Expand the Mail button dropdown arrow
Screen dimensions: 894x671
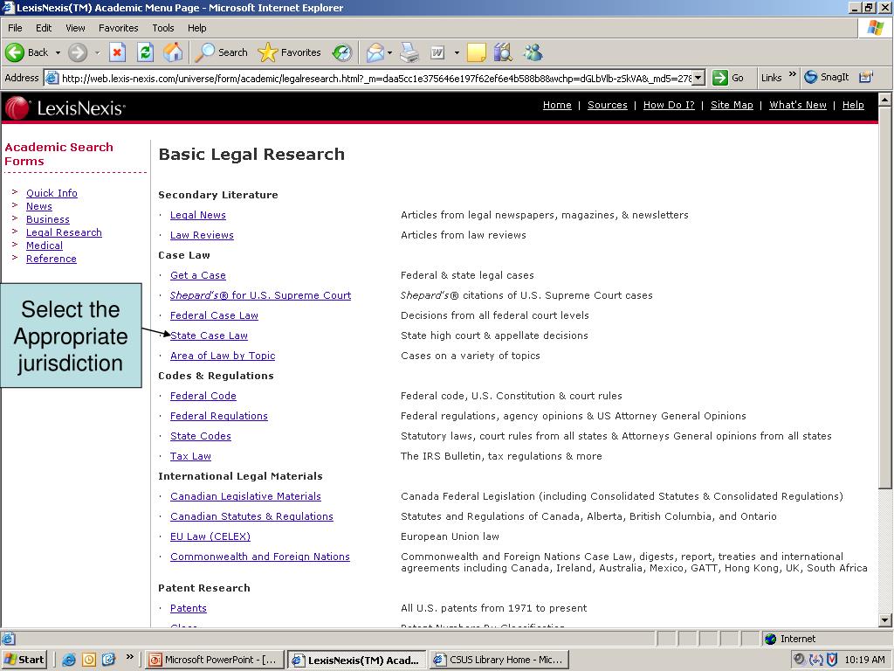point(390,52)
